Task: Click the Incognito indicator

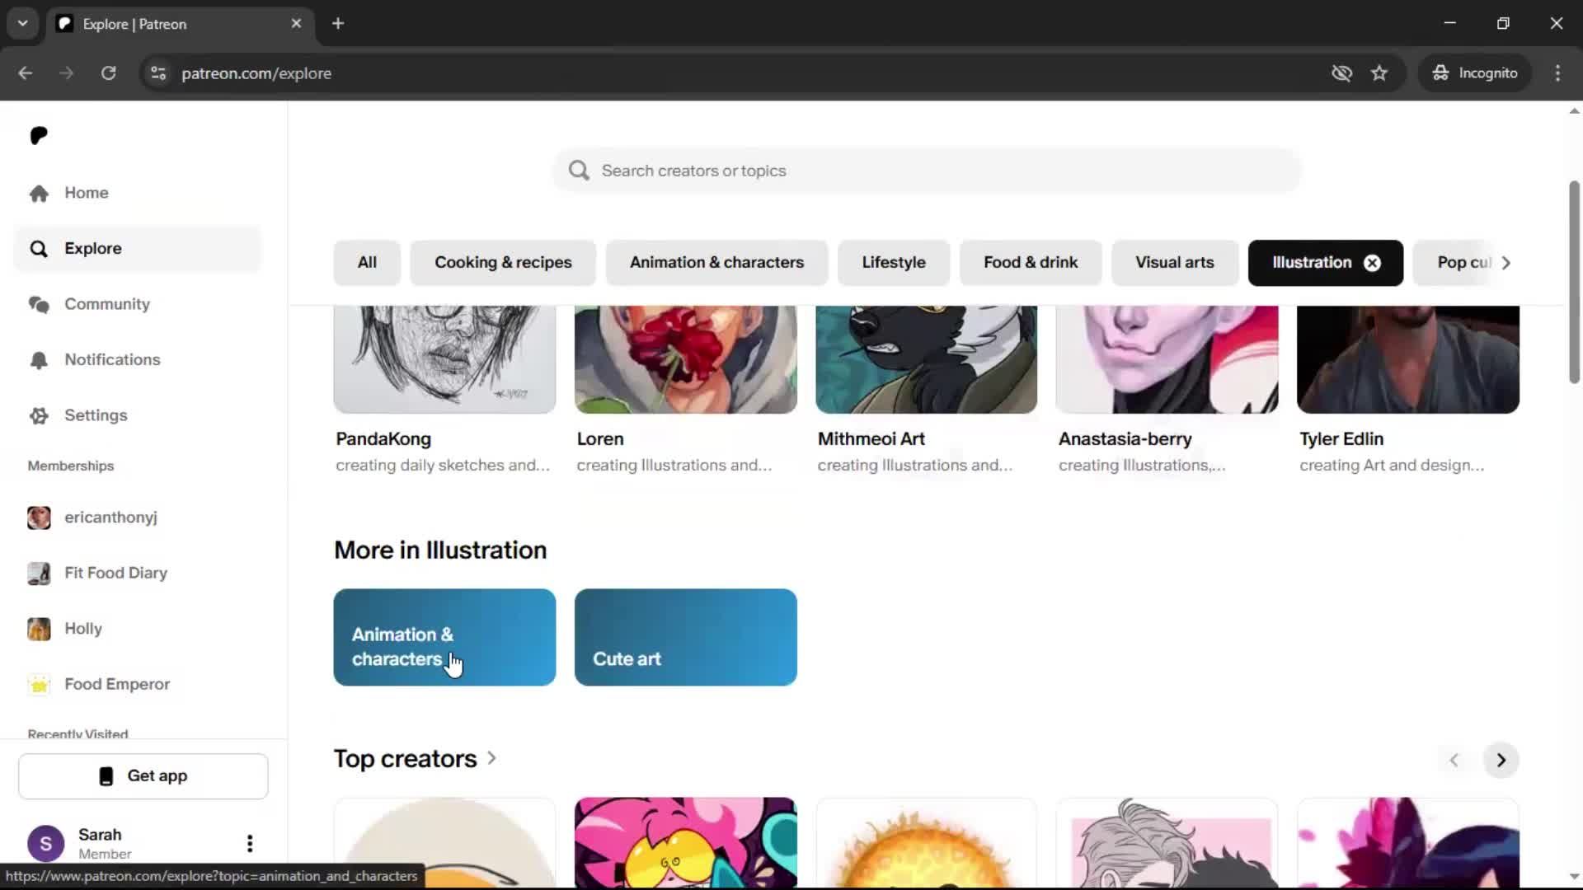Action: pyautogui.click(x=1475, y=73)
